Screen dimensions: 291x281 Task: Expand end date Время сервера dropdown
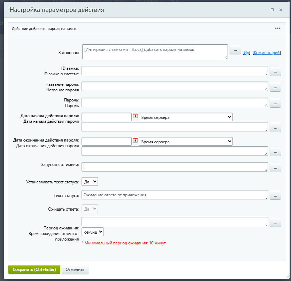click(185, 141)
